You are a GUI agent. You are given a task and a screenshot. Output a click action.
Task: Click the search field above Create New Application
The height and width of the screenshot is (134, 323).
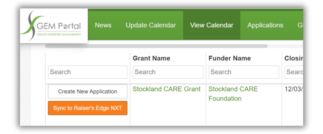pos(88,72)
